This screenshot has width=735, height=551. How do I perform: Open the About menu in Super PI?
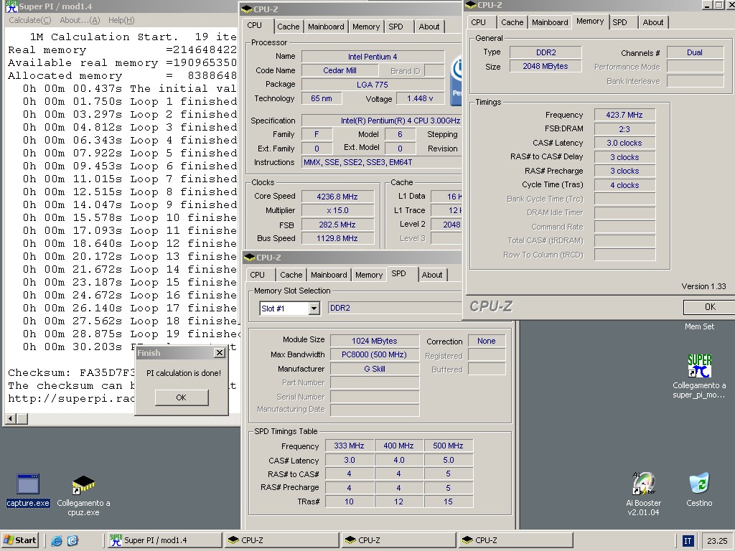tap(80, 20)
